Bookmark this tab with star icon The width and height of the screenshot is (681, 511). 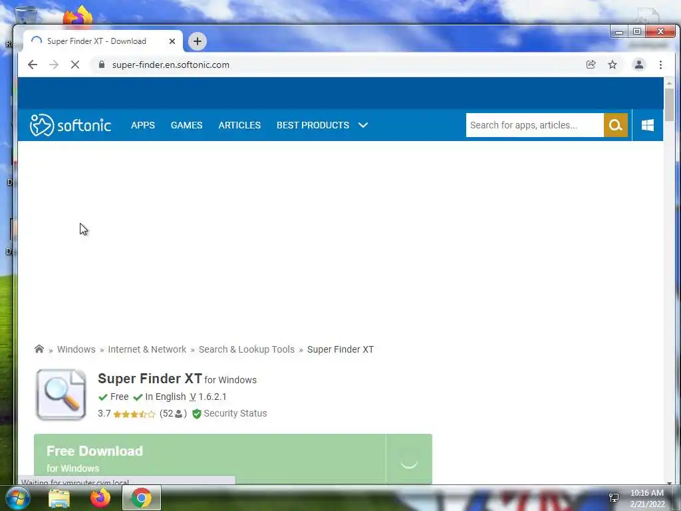click(x=613, y=65)
